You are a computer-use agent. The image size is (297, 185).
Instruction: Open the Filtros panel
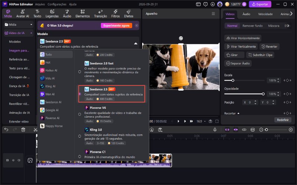115,14
